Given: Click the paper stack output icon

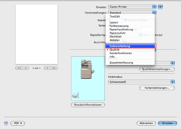Looking at the screenshot, I should [x=75, y=95].
